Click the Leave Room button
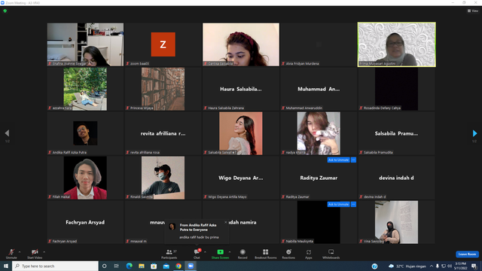The height and width of the screenshot is (271, 482). coord(467,254)
